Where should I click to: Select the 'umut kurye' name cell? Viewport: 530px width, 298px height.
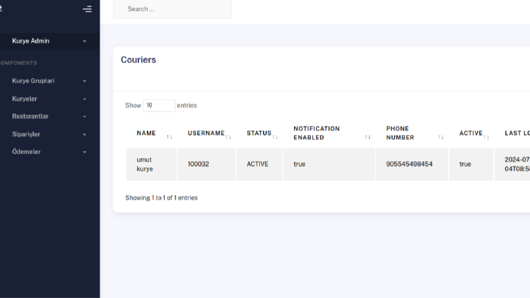point(151,164)
